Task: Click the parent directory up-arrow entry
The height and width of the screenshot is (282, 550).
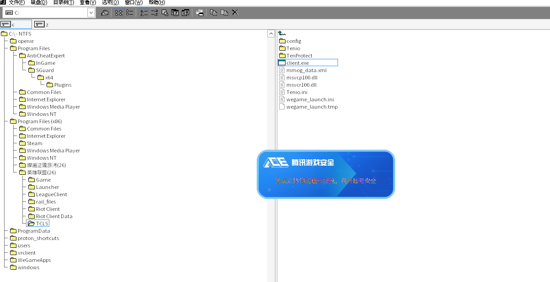Action: point(282,33)
